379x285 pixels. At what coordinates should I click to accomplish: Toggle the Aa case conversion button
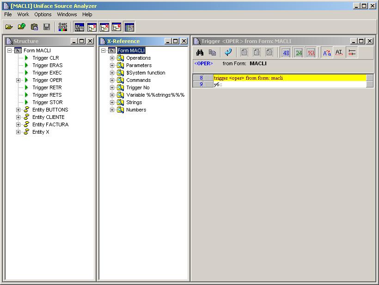tap(327, 52)
